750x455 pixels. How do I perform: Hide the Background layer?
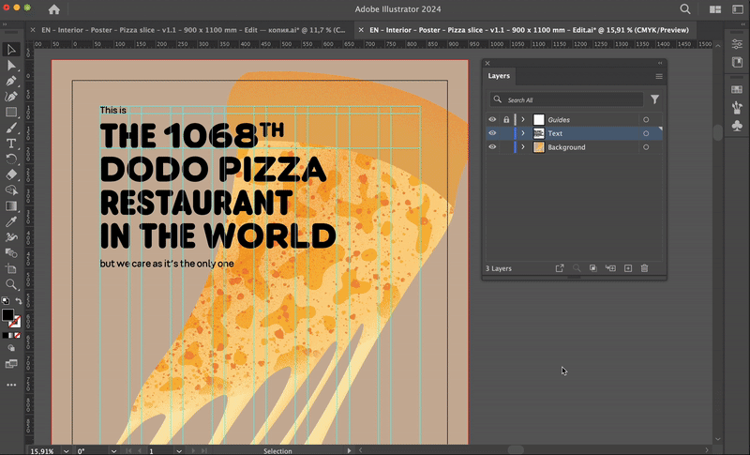click(x=492, y=147)
